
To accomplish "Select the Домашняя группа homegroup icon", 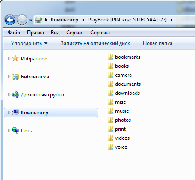I will coord(15,95).
